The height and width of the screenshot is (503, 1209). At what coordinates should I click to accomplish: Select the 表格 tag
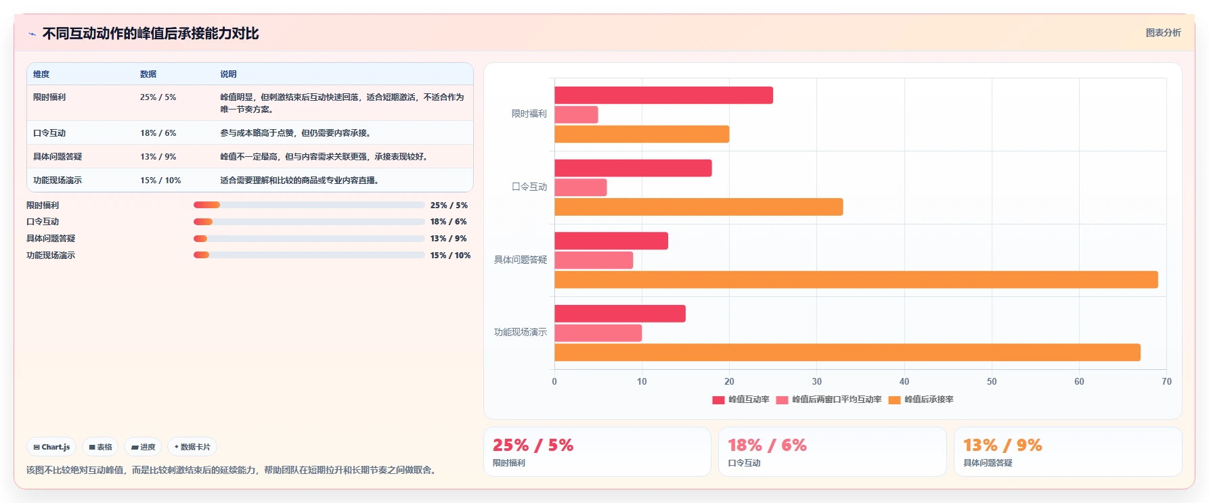point(100,447)
